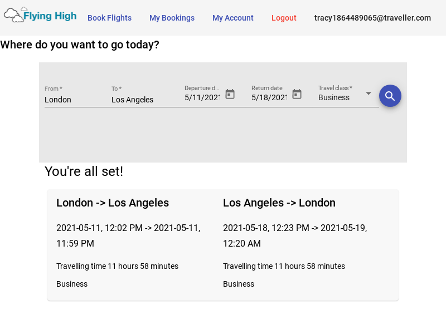
Task: Open the return date calendar picker
Action: click(x=297, y=94)
